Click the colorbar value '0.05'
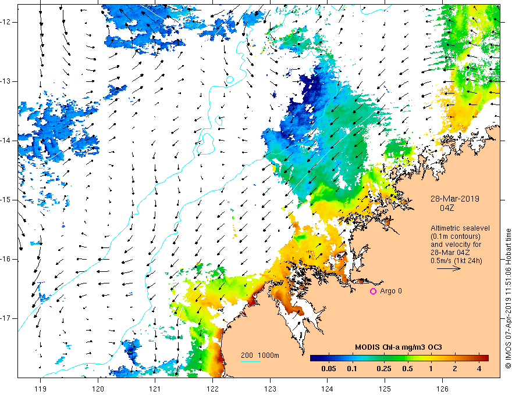The height and width of the screenshot is (395, 512). point(329,369)
